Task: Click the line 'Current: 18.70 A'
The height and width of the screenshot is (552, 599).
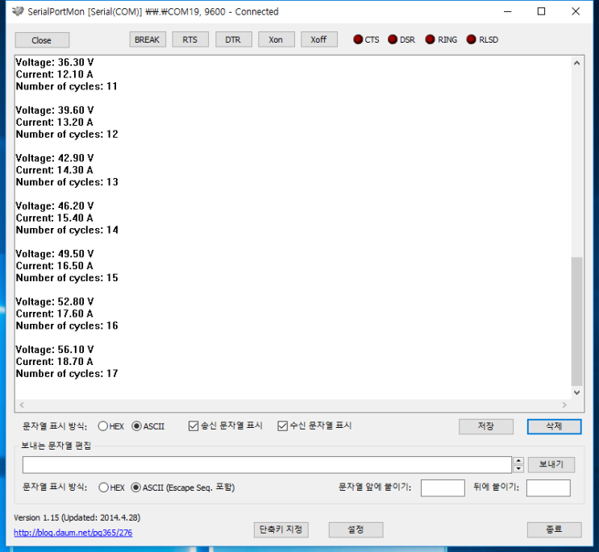Action: [54, 362]
